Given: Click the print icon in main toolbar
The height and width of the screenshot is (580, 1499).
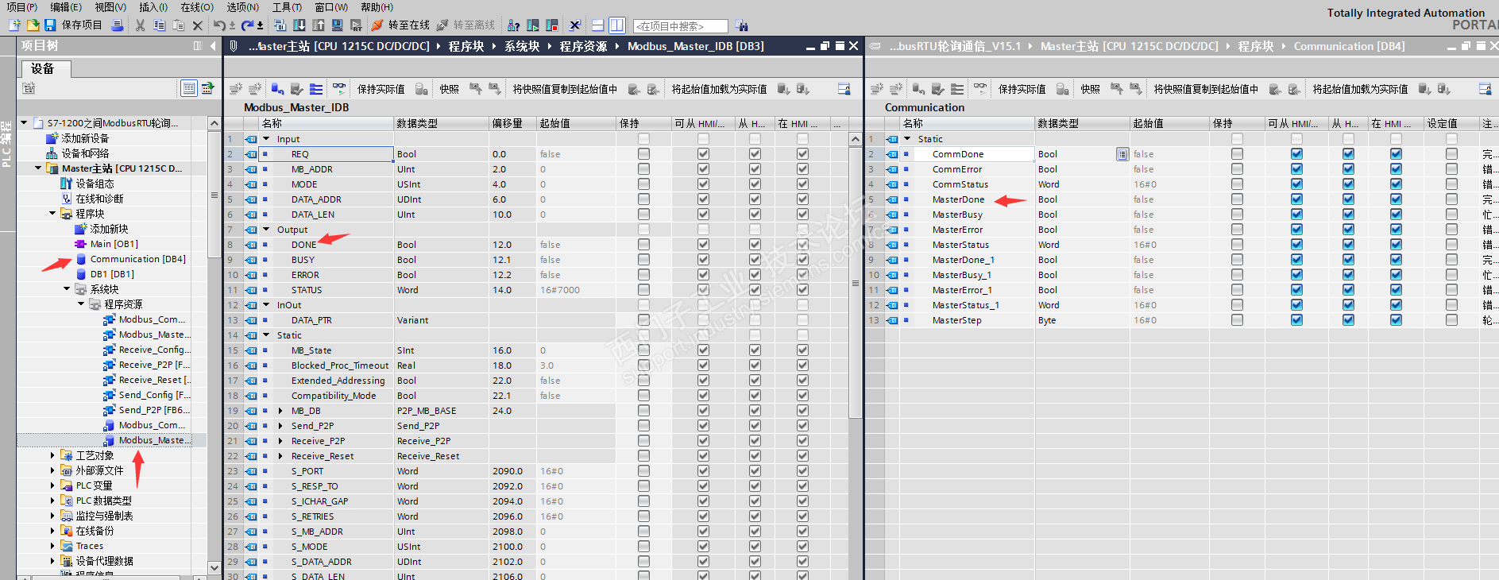Looking at the screenshot, I should (x=118, y=25).
